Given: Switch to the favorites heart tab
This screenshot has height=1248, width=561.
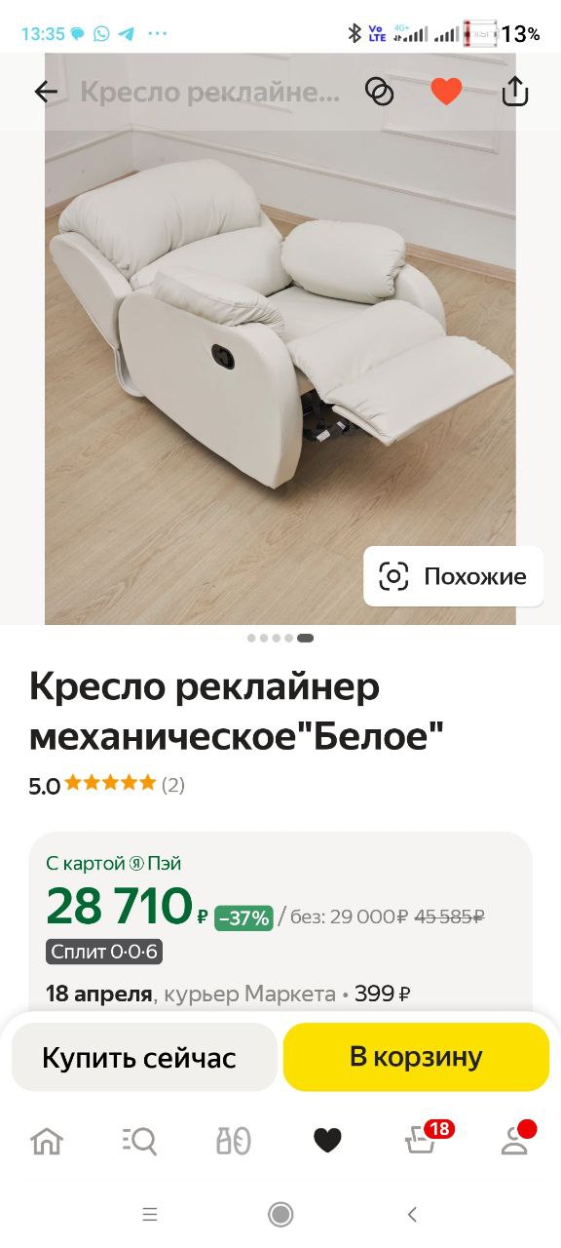Looking at the screenshot, I should point(327,1140).
